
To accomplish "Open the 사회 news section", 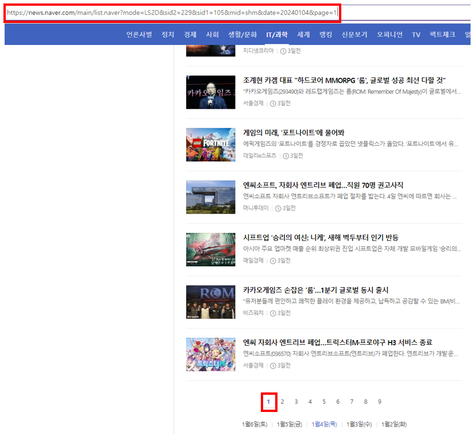I will click(212, 35).
